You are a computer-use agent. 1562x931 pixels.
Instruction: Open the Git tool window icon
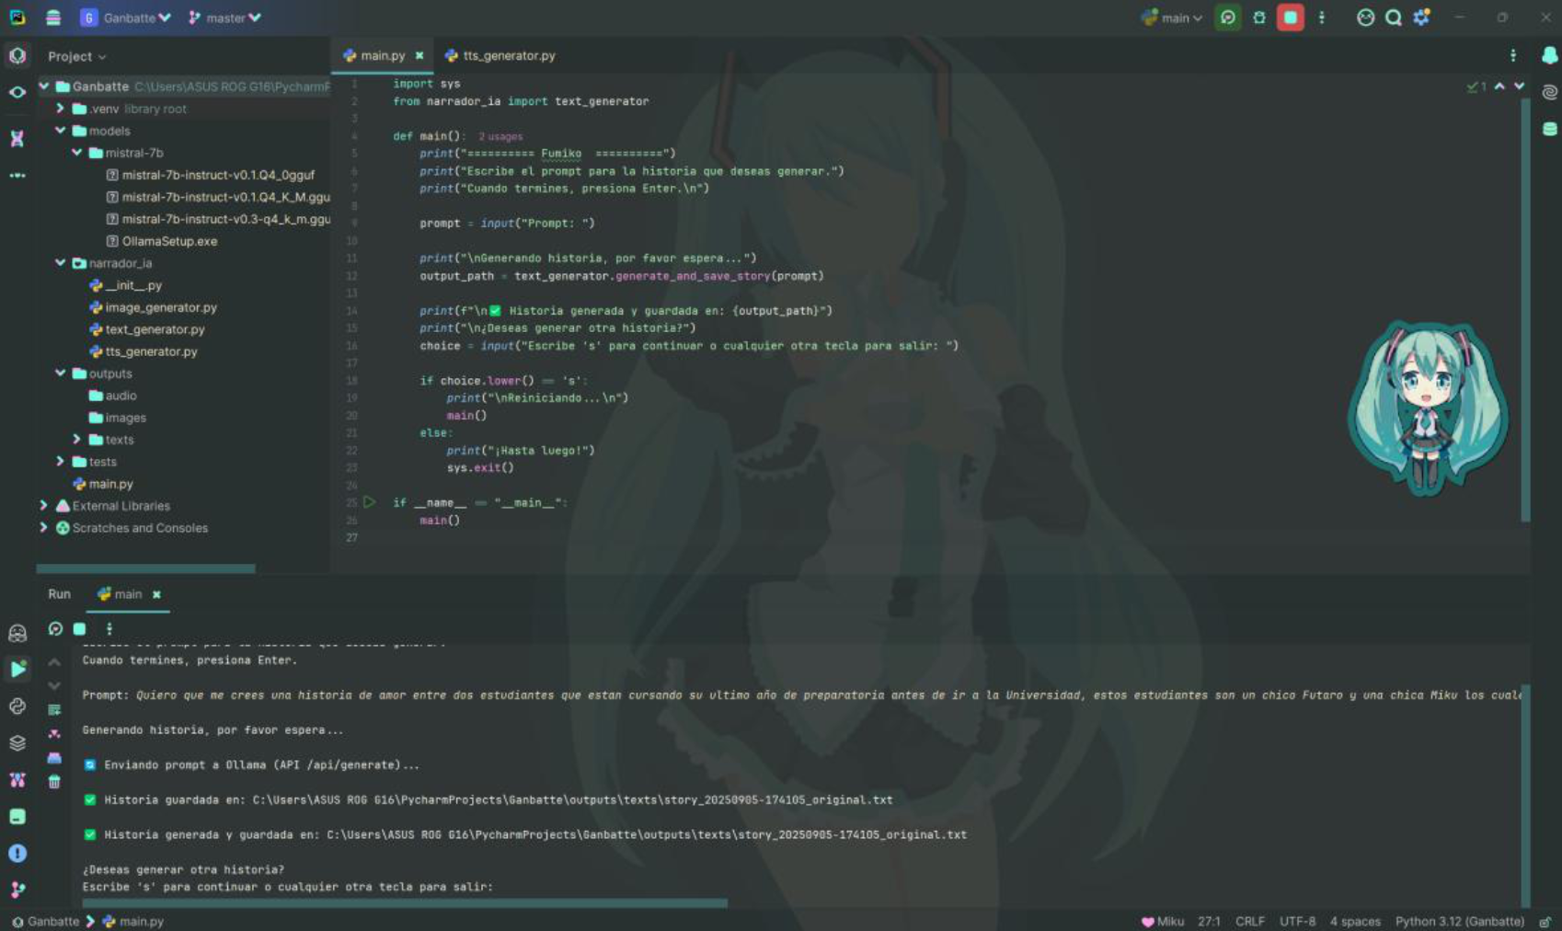(x=17, y=890)
